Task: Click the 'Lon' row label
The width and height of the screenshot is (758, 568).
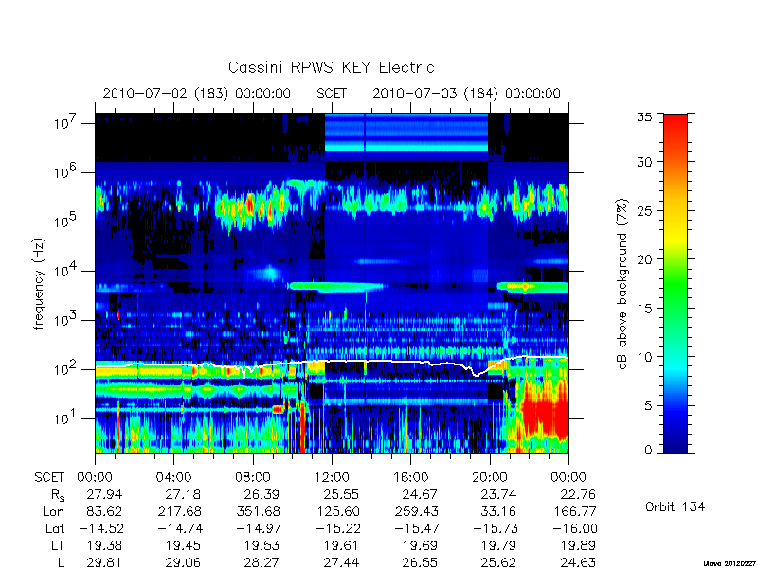Action: [x=54, y=511]
